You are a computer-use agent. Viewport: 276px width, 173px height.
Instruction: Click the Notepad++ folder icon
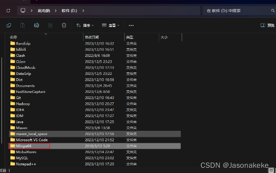(x=12, y=164)
